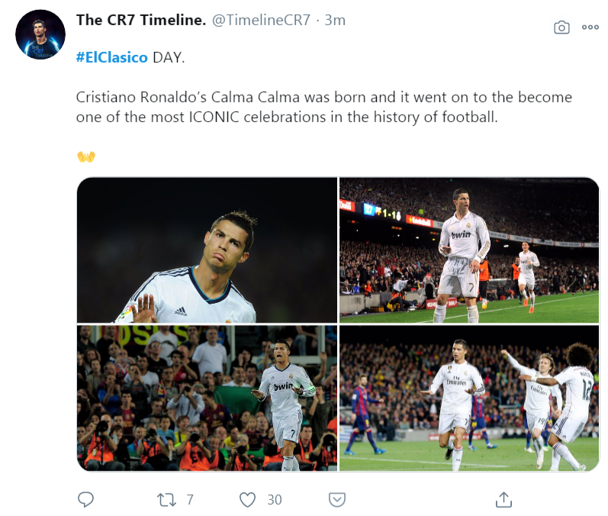This screenshot has width=608, height=516.
Task: Open the top-left close-up player photo
Action: click(207, 250)
